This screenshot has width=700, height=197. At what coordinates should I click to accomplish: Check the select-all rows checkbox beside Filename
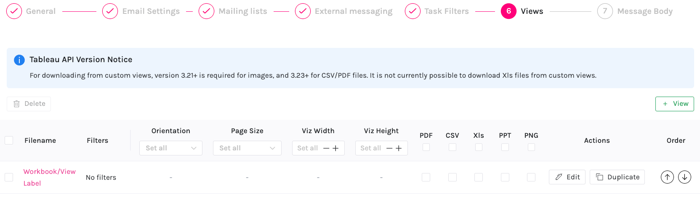[x=9, y=140]
